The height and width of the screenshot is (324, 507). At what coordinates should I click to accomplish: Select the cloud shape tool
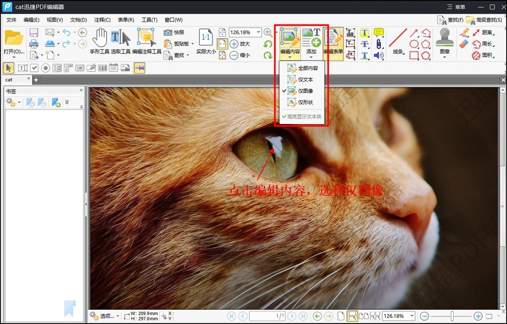pos(425,55)
